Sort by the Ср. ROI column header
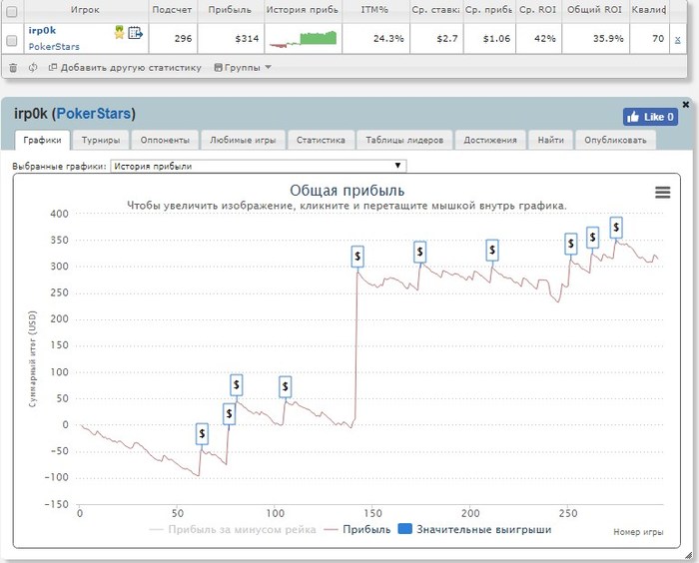Screen dimensions: 699x563 point(537,10)
